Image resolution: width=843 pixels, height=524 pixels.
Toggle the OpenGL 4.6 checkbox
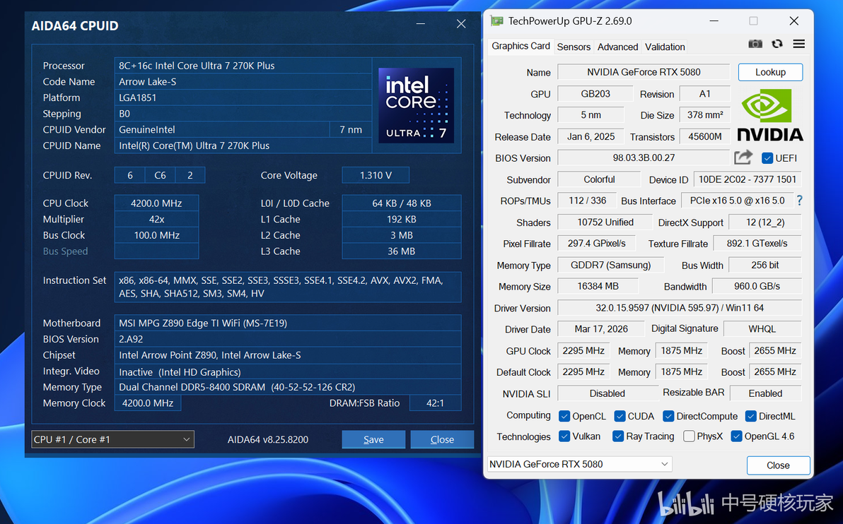pyautogui.click(x=736, y=436)
